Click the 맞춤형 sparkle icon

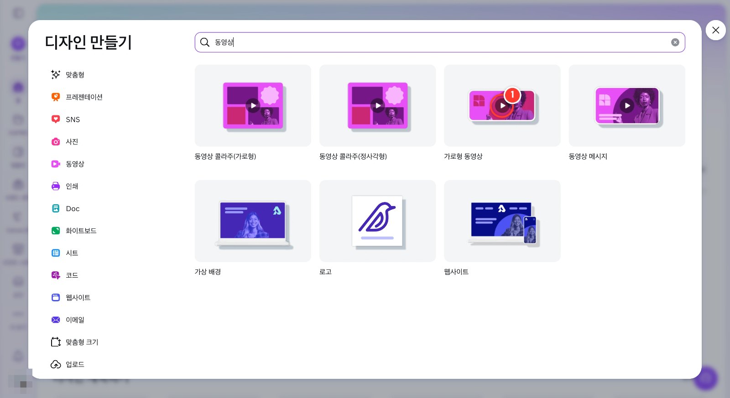(56, 74)
